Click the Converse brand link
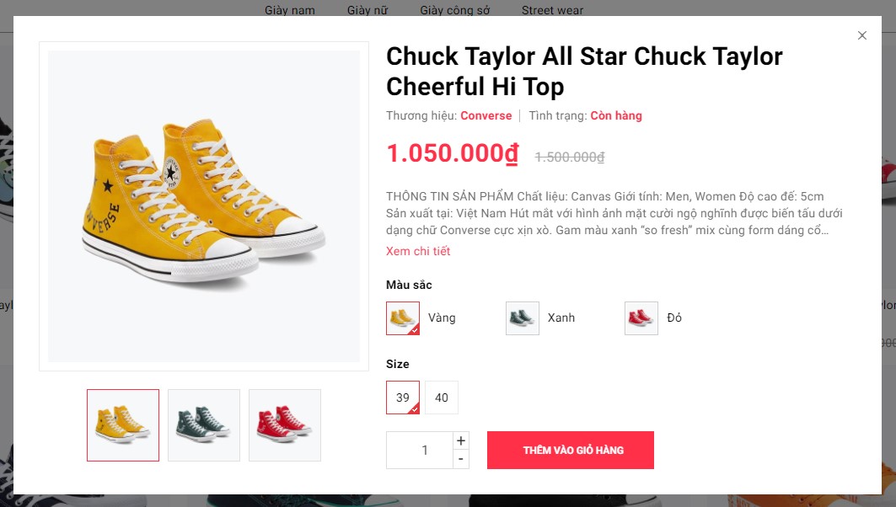Screen dimensions: 896x507 coord(486,115)
